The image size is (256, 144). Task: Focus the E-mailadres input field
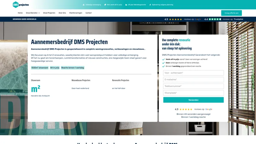click(x=193, y=80)
